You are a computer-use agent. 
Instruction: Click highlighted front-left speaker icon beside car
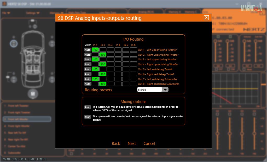14,43
